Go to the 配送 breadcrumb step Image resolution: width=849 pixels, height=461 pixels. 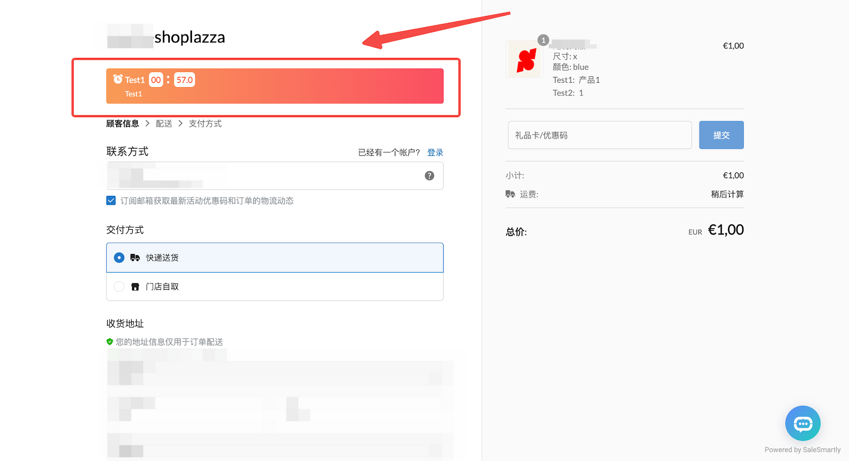pyautogui.click(x=164, y=124)
